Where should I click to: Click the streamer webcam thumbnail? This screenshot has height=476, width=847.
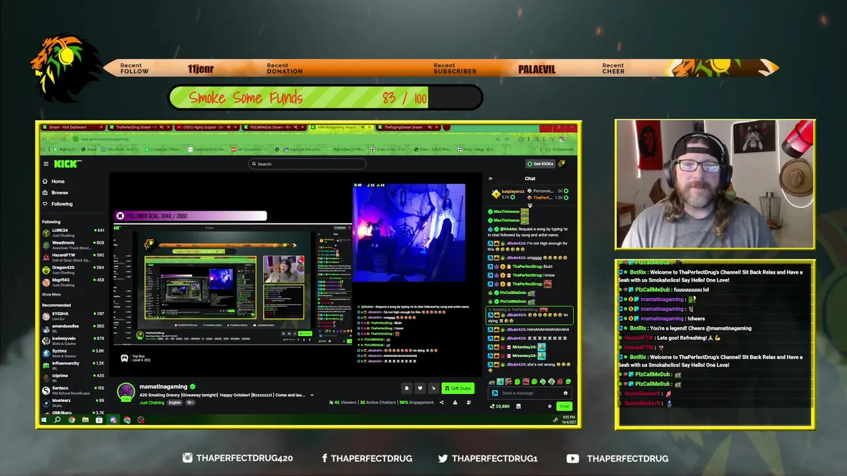(x=715, y=184)
